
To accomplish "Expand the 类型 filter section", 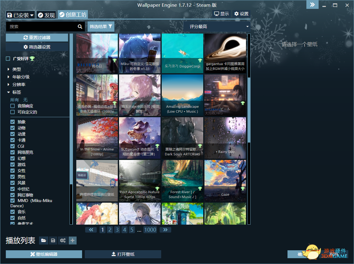I will 14,69.
